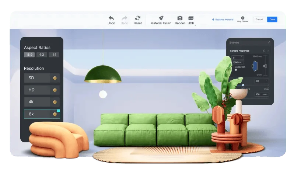Click the Reset refresh icon
This screenshot has width=301, height=177.
137,18
